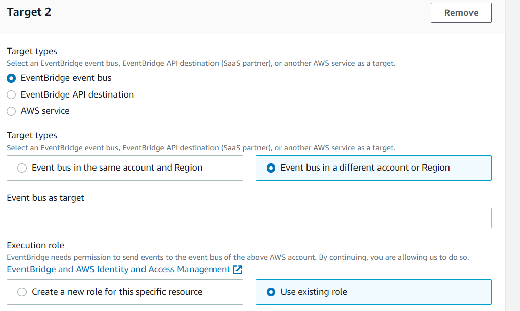Click the second Target types label above the tiles

coord(32,135)
